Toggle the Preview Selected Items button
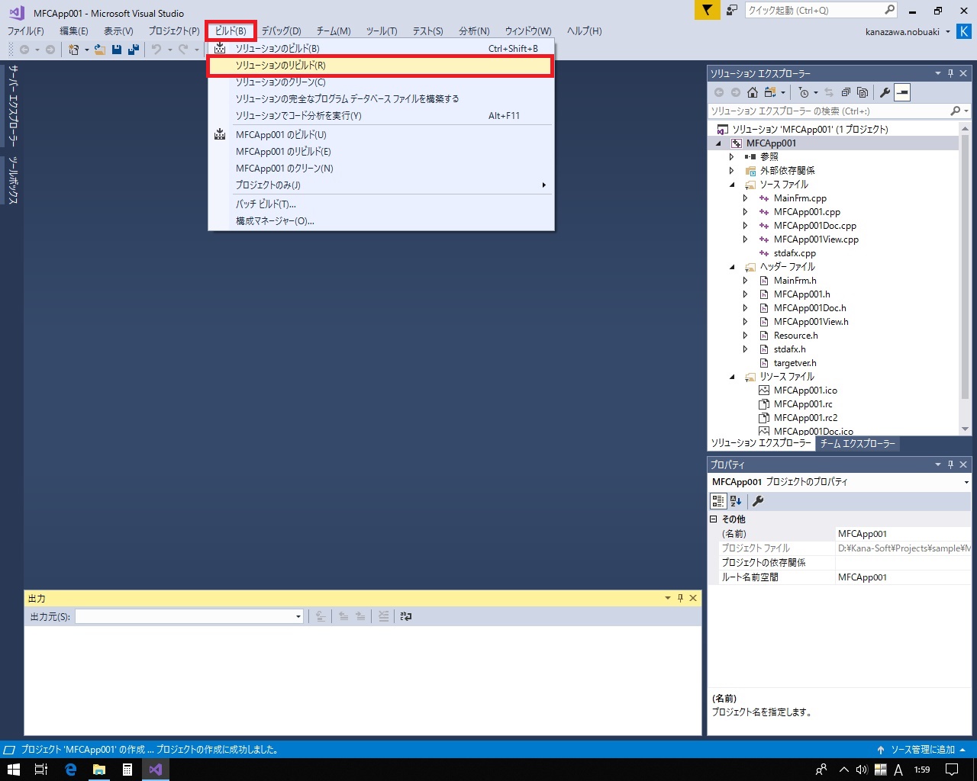Image resolution: width=977 pixels, height=781 pixels. coord(902,92)
